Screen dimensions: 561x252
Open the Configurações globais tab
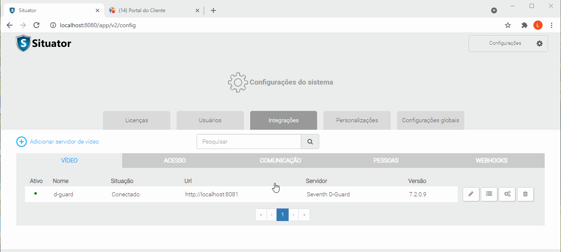pyautogui.click(x=430, y=120)
